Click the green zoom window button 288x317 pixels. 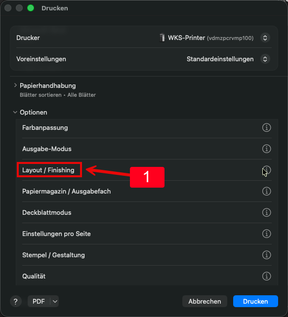click(31, 8)
